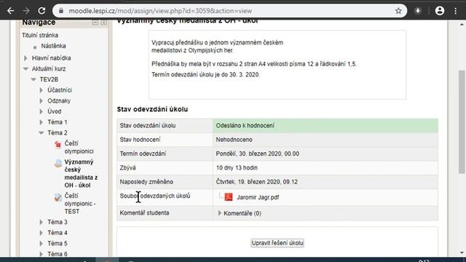The image size is (466, 262).
Task: Expand Téma 4 node
Action: (42, 233)
